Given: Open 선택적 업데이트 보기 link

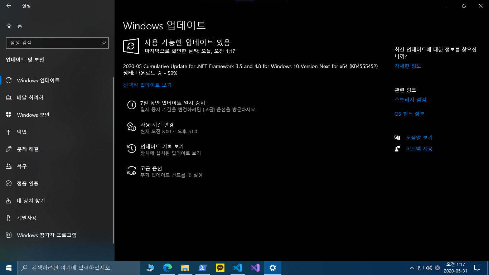Looking at the screenshot, I should point(147,85).
